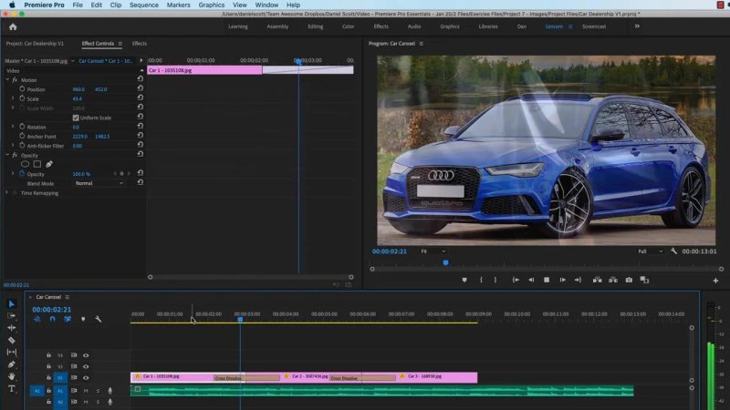The width and height of the screenshot is (730, 410).
Task: Switch to the Audio workspace
Action: click(414, 26)
